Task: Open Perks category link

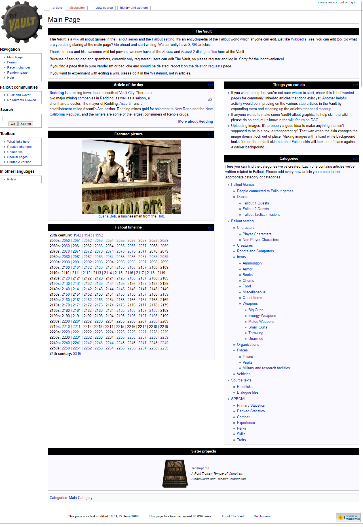Action: click(242, 428)
